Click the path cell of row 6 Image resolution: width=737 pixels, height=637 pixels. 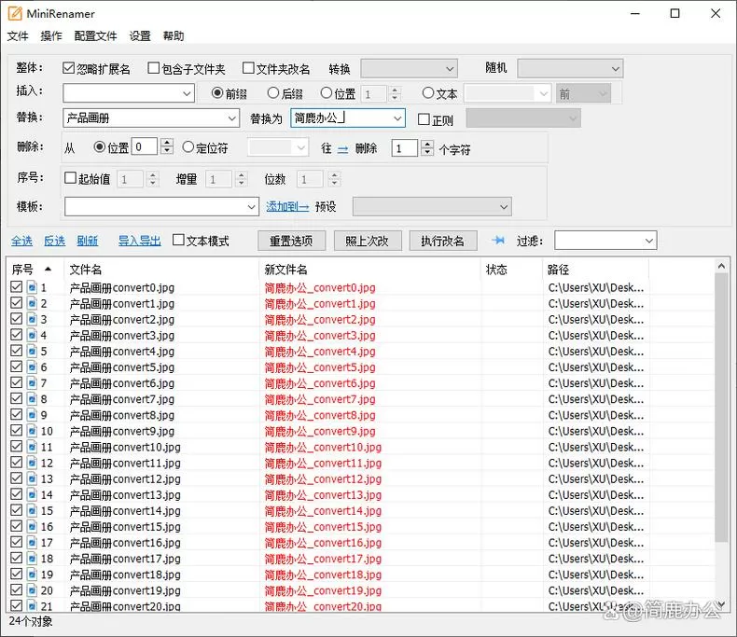(596, 367)
